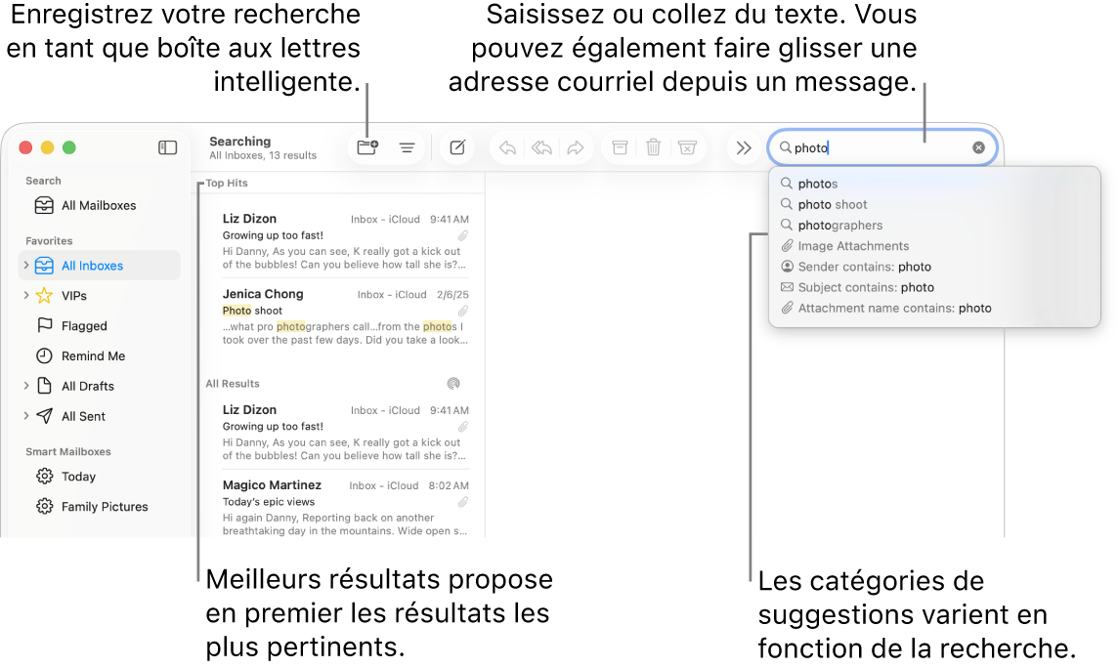Select the "Image Attachments" suggestion
The image size is (1118, 668).
coord(852,246)
